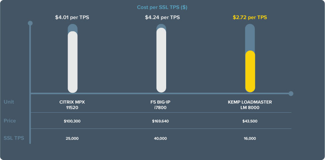Click the 40,000 SSL TPS value

click(x=160, y=138)
